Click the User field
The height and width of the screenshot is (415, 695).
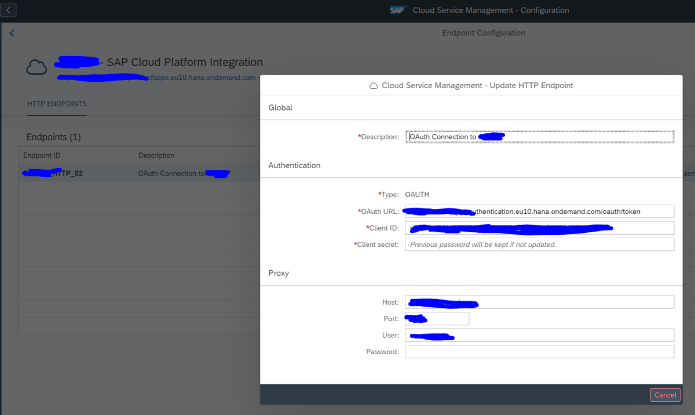539,334
